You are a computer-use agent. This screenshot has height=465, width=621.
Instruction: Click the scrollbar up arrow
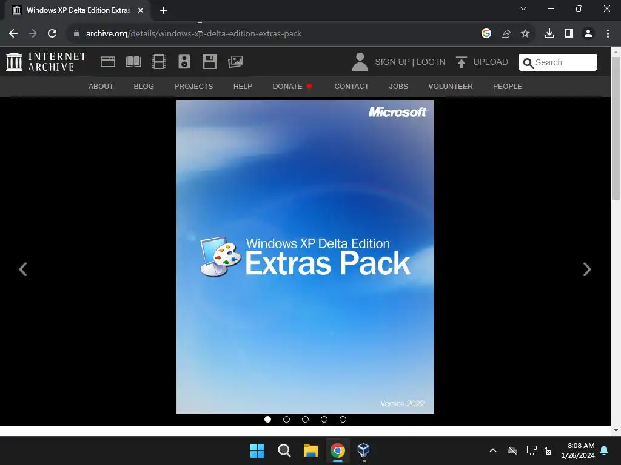click(x=616, y=51)
